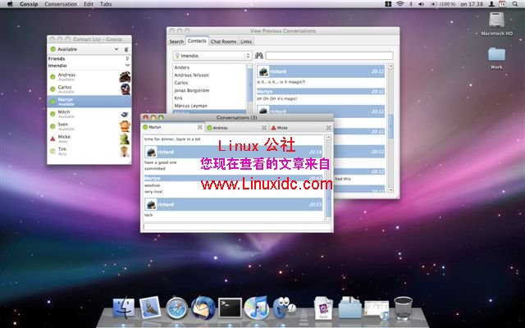
Task: Open the Apple menu
Action: pyautogui.click(x=10, y=4)
